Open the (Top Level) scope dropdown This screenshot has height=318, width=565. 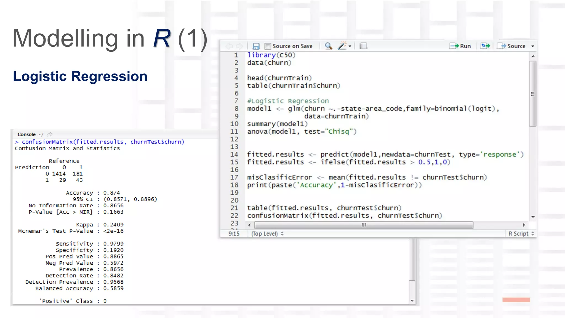point(267,234)
